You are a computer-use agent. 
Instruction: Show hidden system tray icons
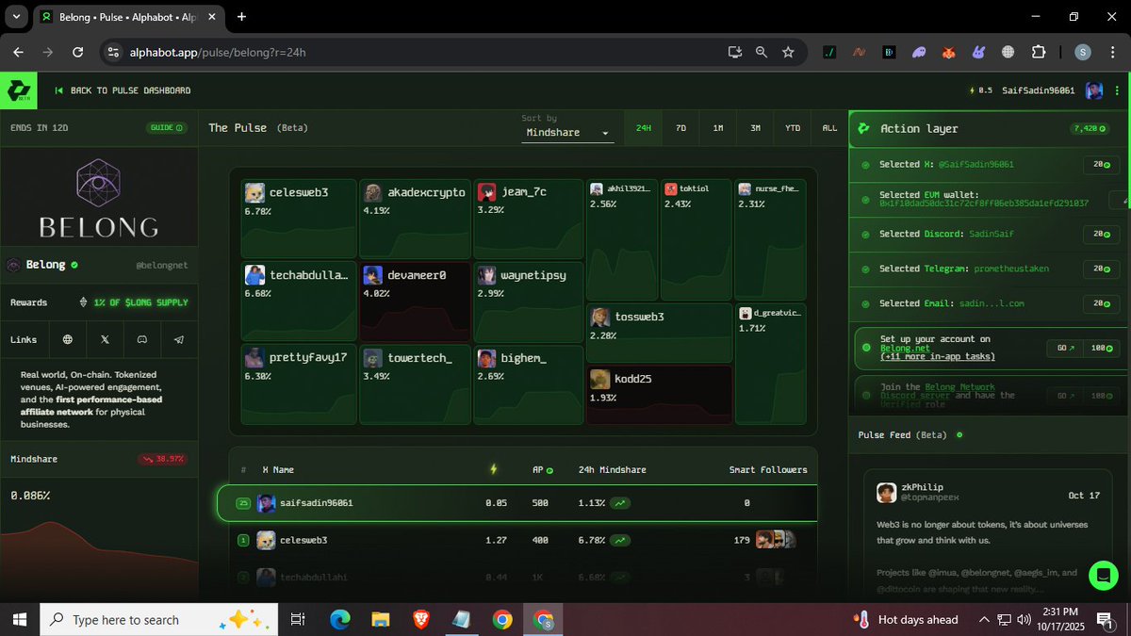click(x=984, y=619)
